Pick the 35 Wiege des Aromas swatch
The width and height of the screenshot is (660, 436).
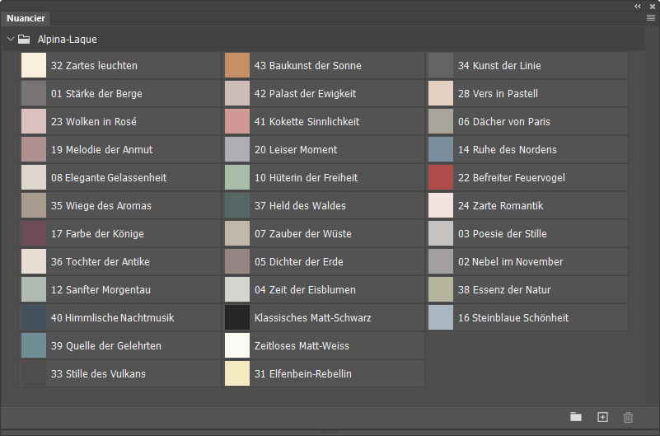coord(34,205)
